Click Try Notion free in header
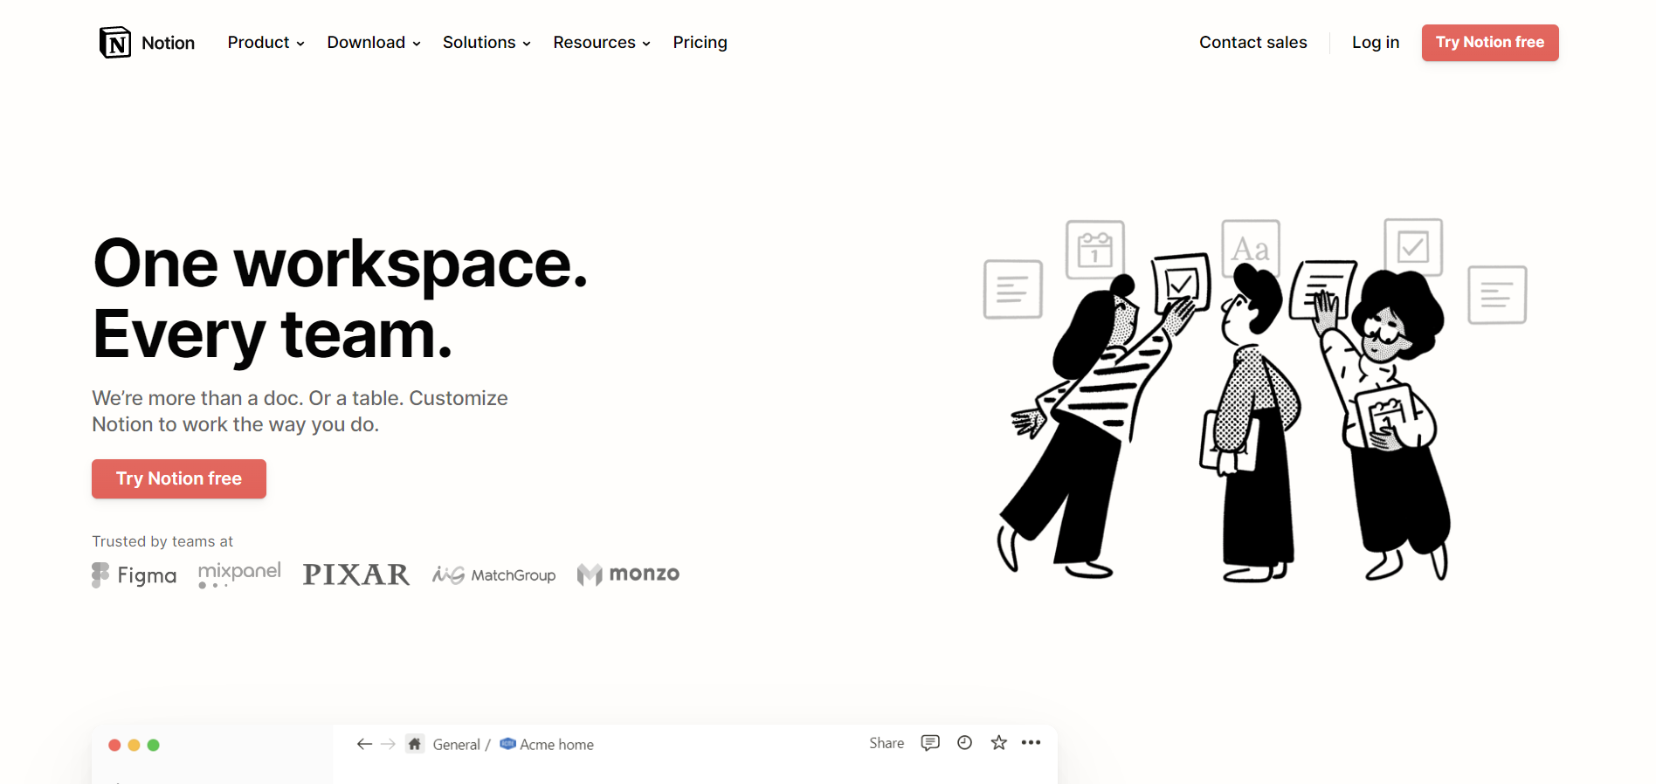The width and height of the screenshot is (1656, 784). [1489, 42]
